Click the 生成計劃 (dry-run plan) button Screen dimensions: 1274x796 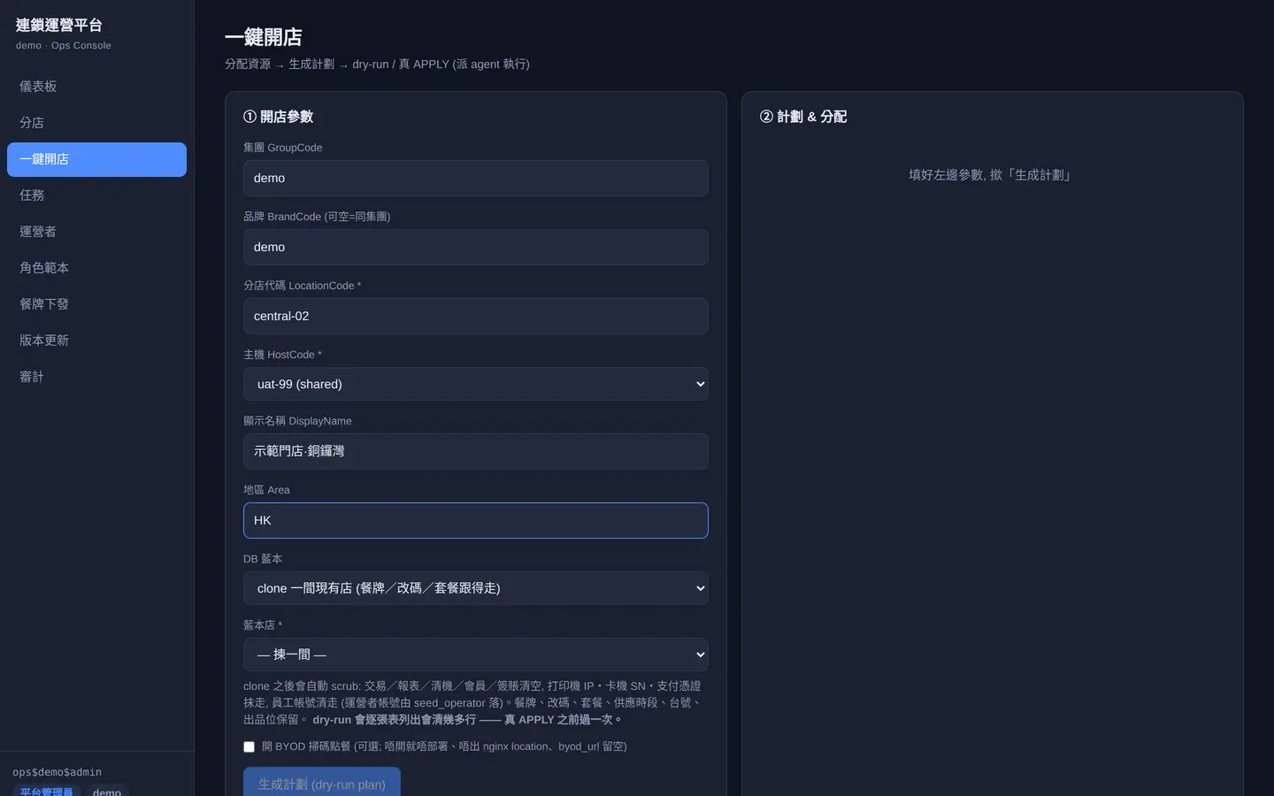pyautogui.click(x=322, y=784)
